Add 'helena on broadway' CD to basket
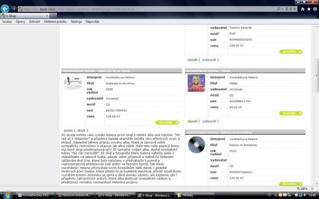319x199 pixels. tap(291, 184)
